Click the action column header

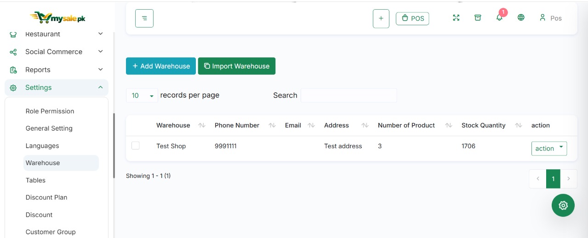[541, 125]
